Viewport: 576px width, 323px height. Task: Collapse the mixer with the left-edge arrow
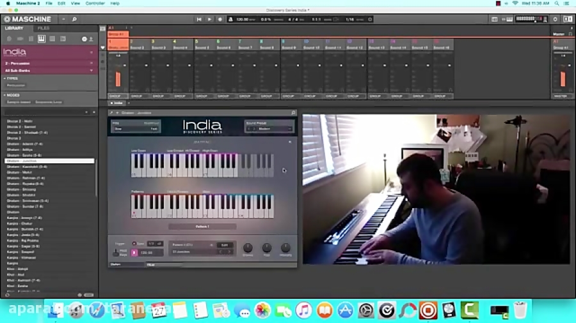pos(102,47)
